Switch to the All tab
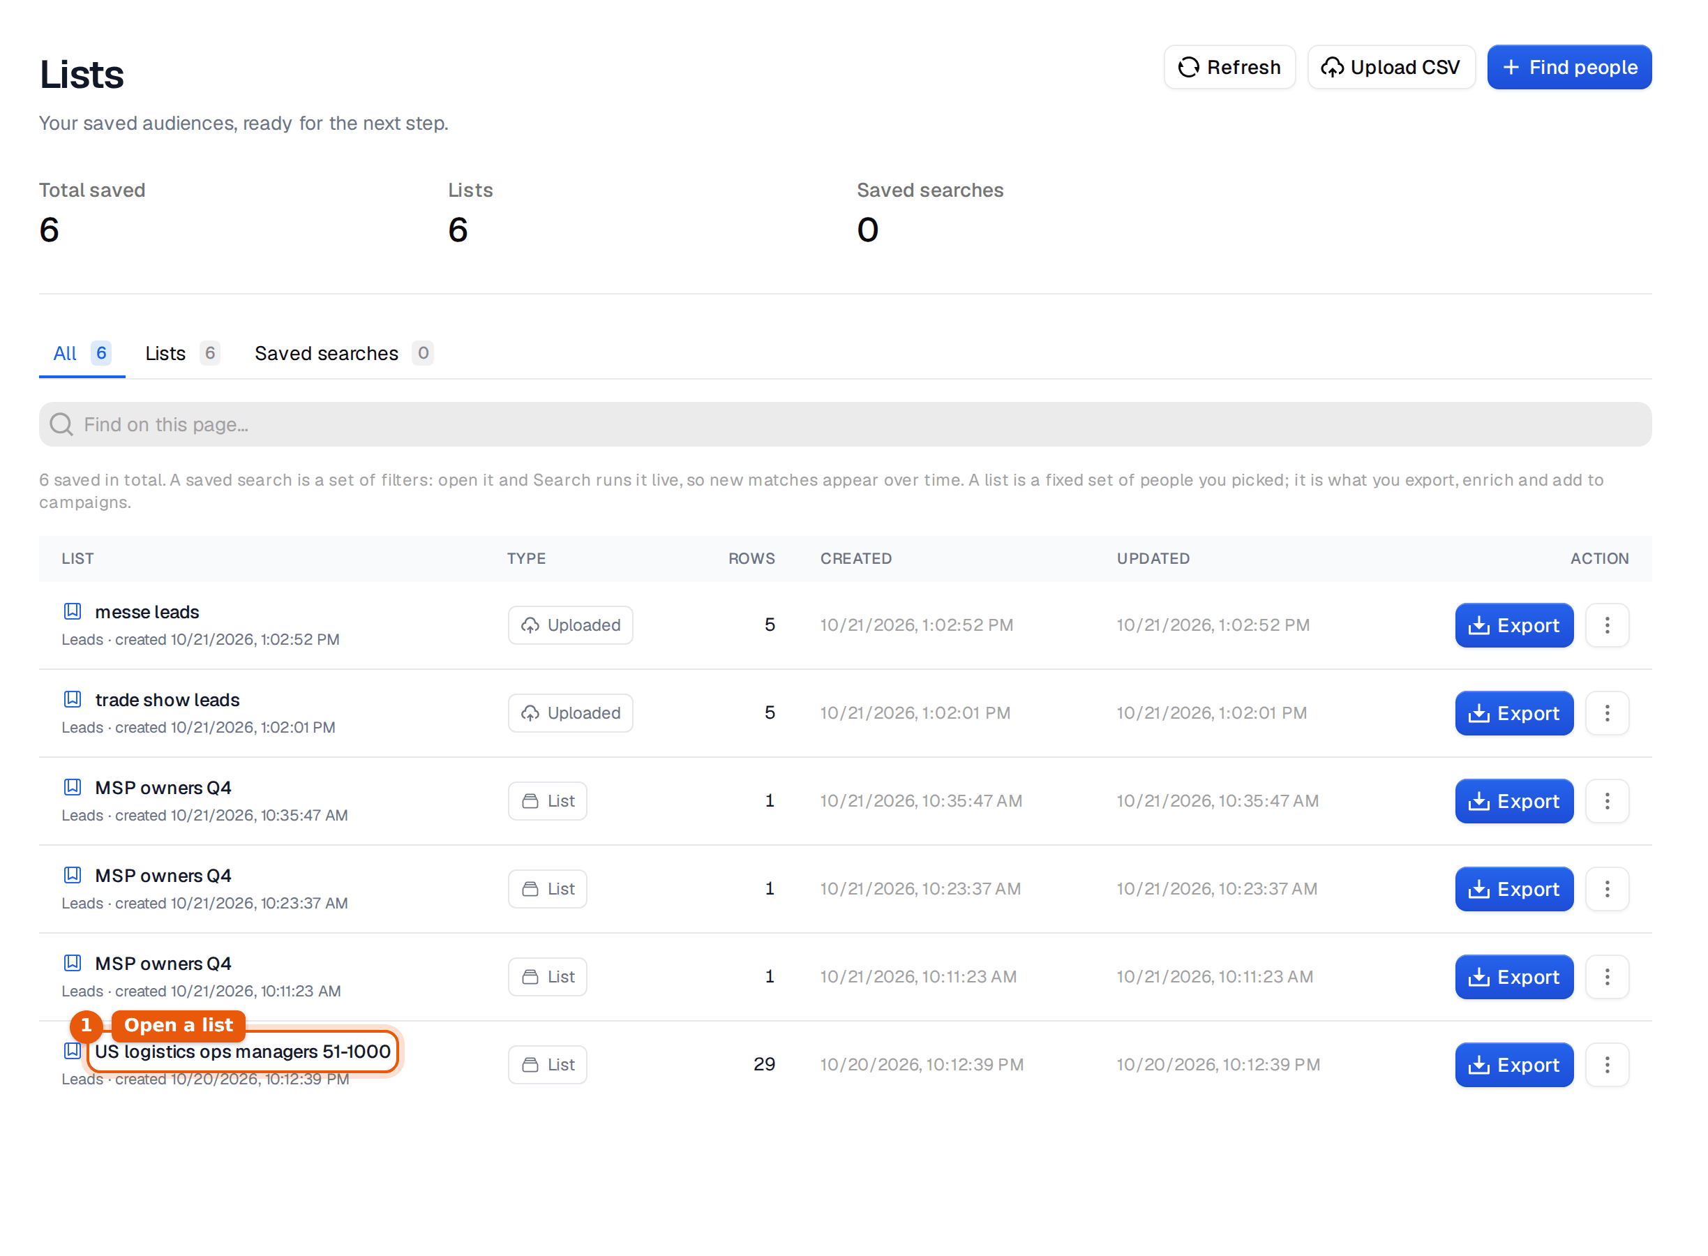Screen dimensions: 1708x1256 point(82,354)
